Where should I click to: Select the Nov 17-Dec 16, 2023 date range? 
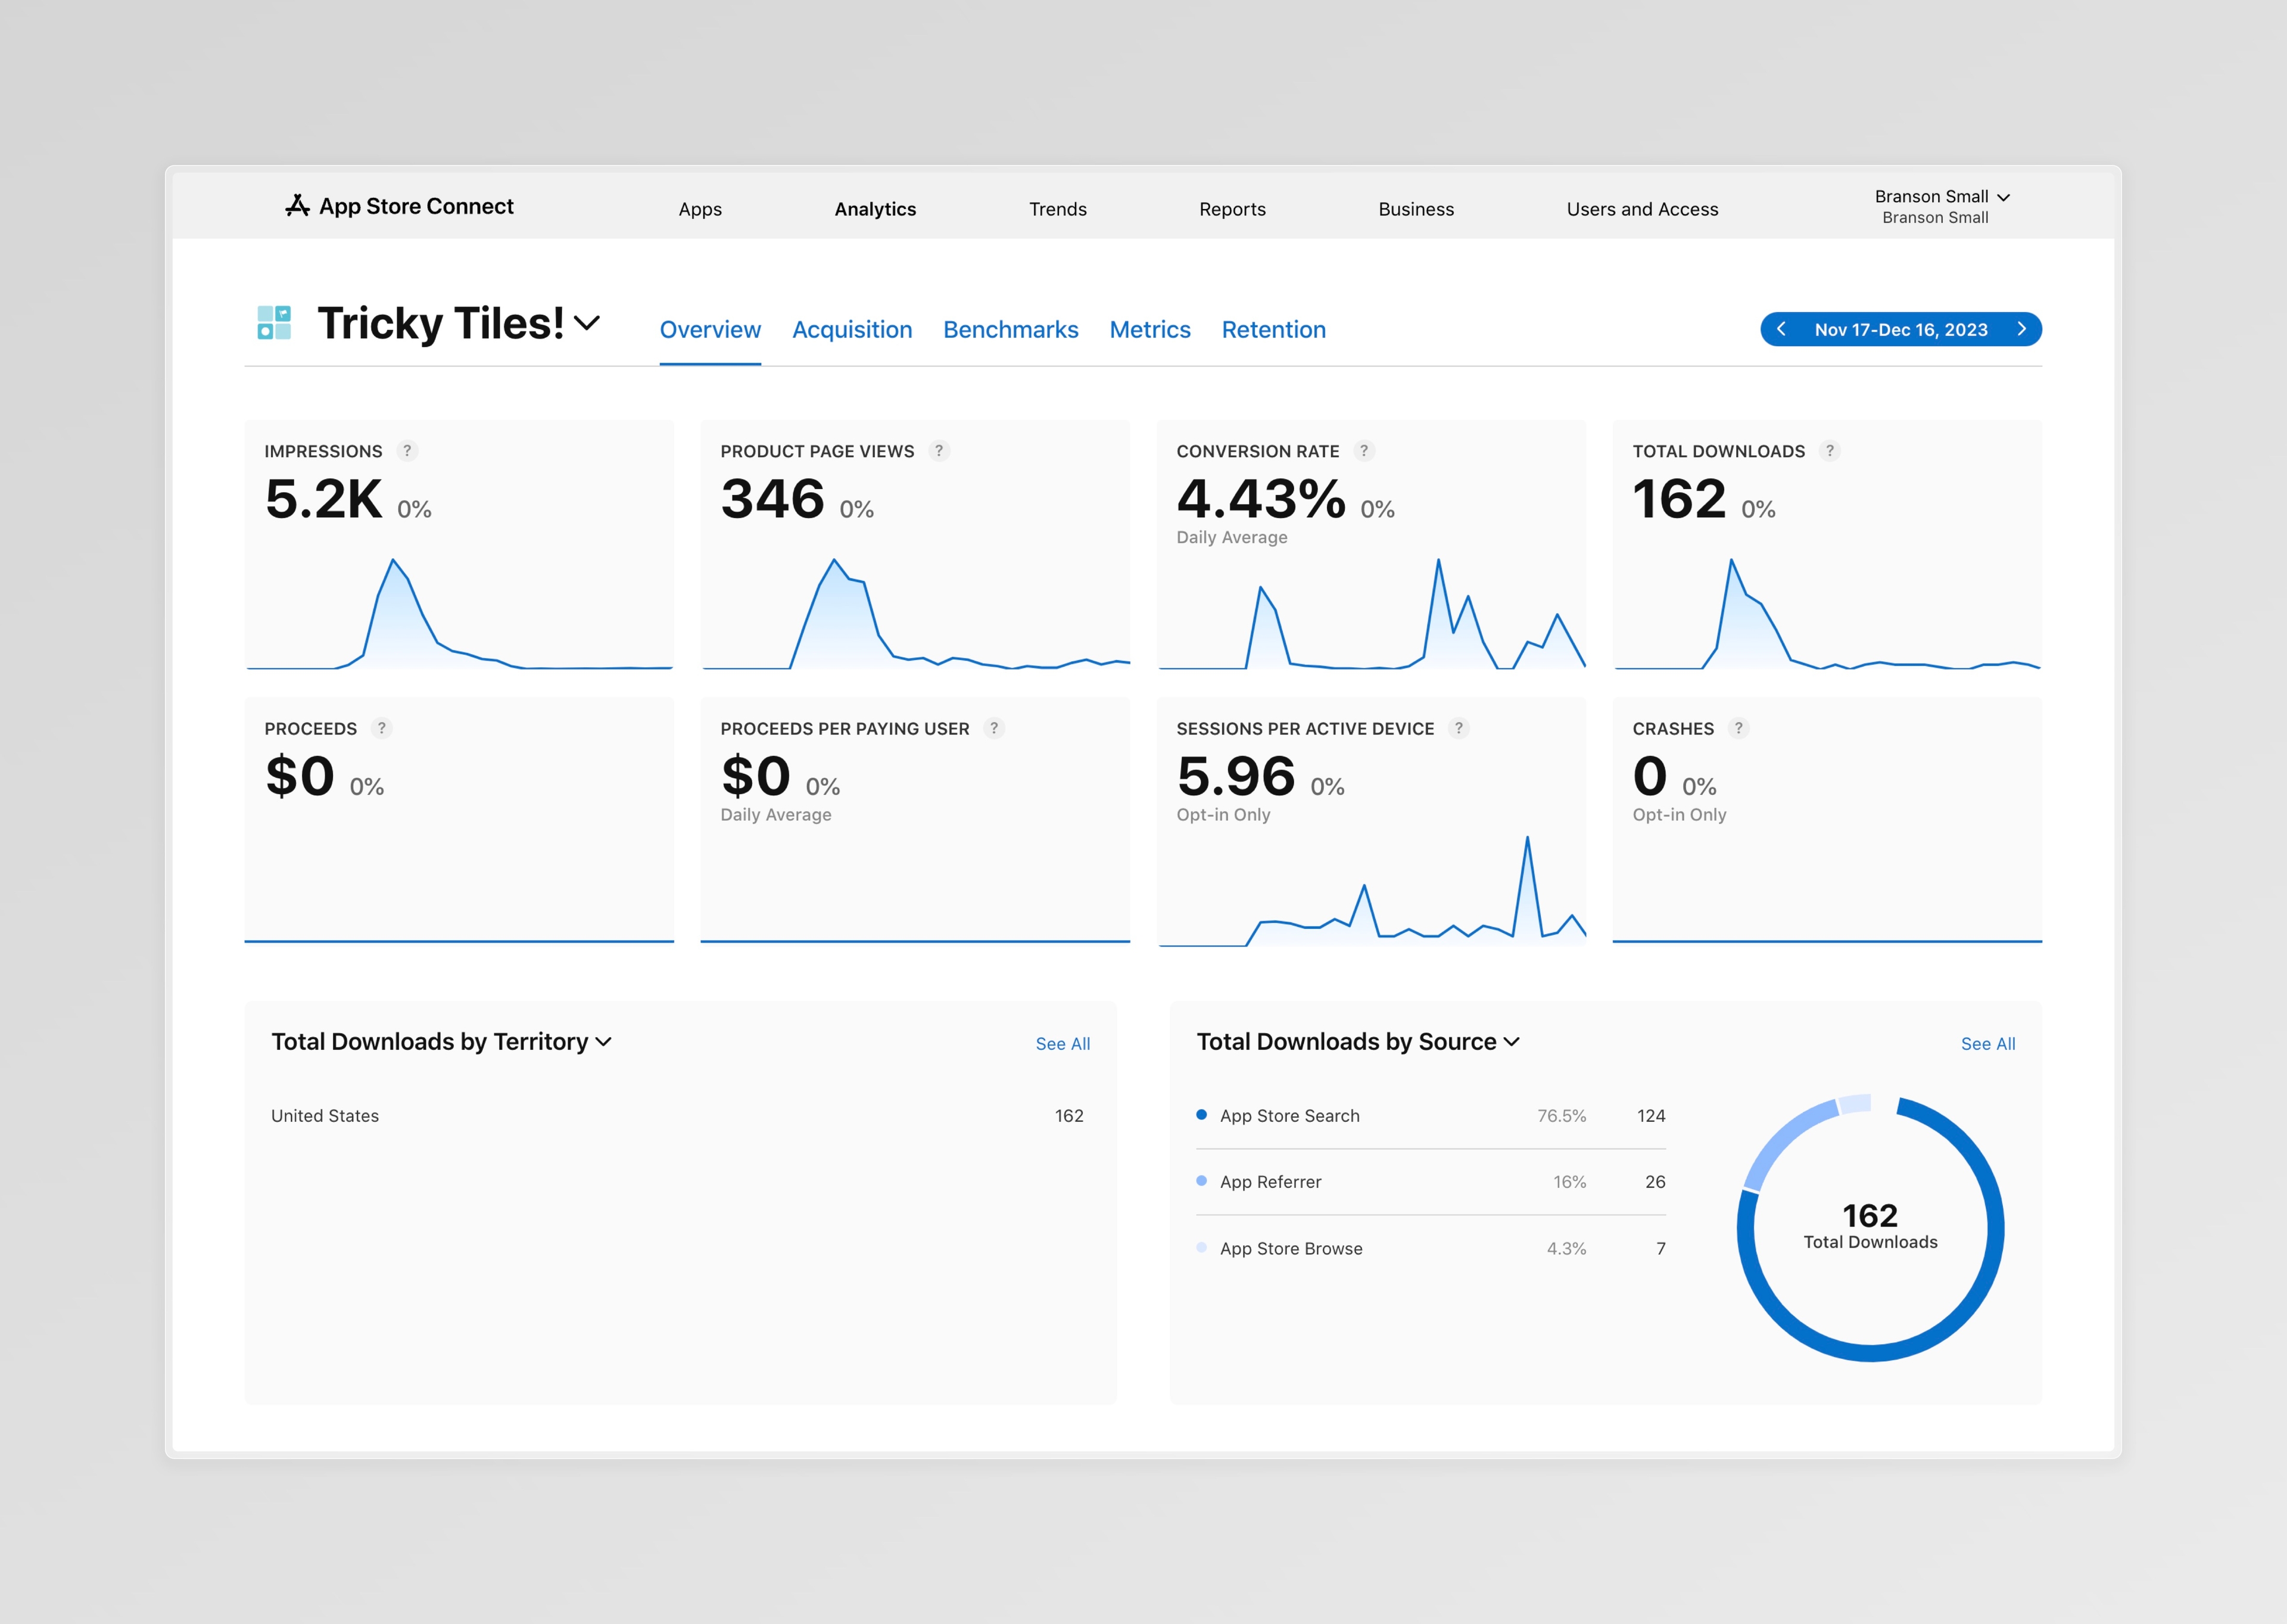[1900, 330]
